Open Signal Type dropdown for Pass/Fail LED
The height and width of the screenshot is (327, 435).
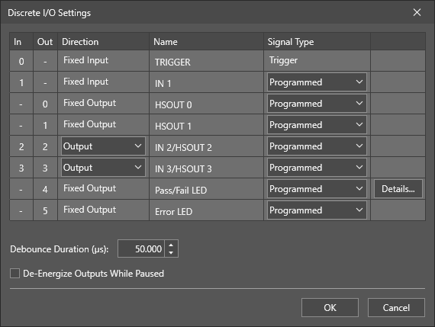317,189
